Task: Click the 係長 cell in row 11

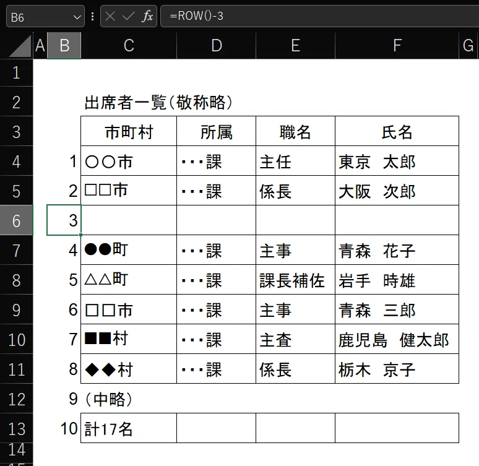Action: pos(295,368)
